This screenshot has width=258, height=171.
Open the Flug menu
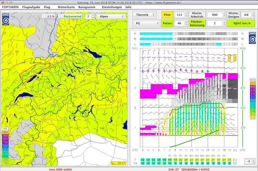tap(47, 7)
